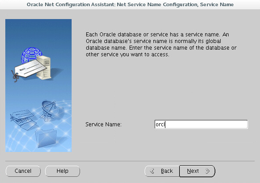Click the Service Name label
Viewport: 260px width, 183px height.
(103, 125)
